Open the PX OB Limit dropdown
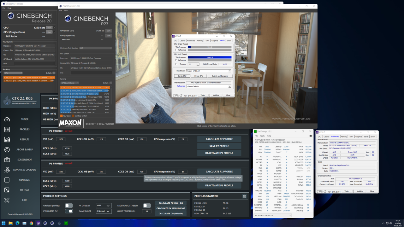Image resolution: width=404 pixels, height=227 pixels. pos(104,206)
